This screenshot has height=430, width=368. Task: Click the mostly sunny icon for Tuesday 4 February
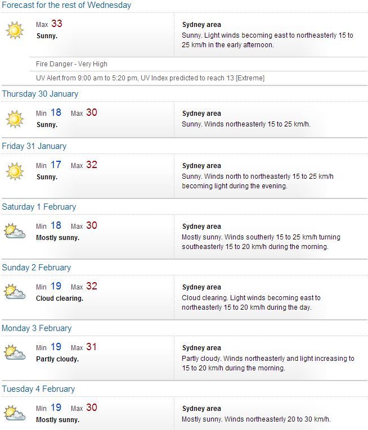(15, 413)
